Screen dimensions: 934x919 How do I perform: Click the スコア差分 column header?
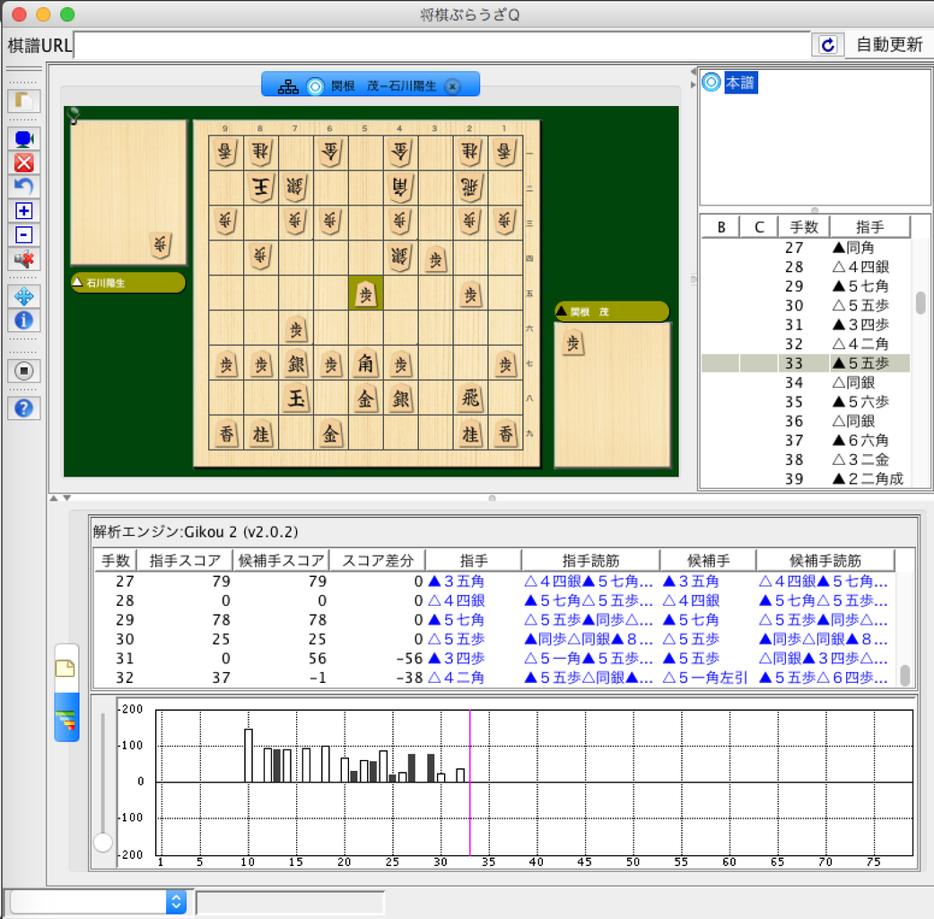[377, 560]
